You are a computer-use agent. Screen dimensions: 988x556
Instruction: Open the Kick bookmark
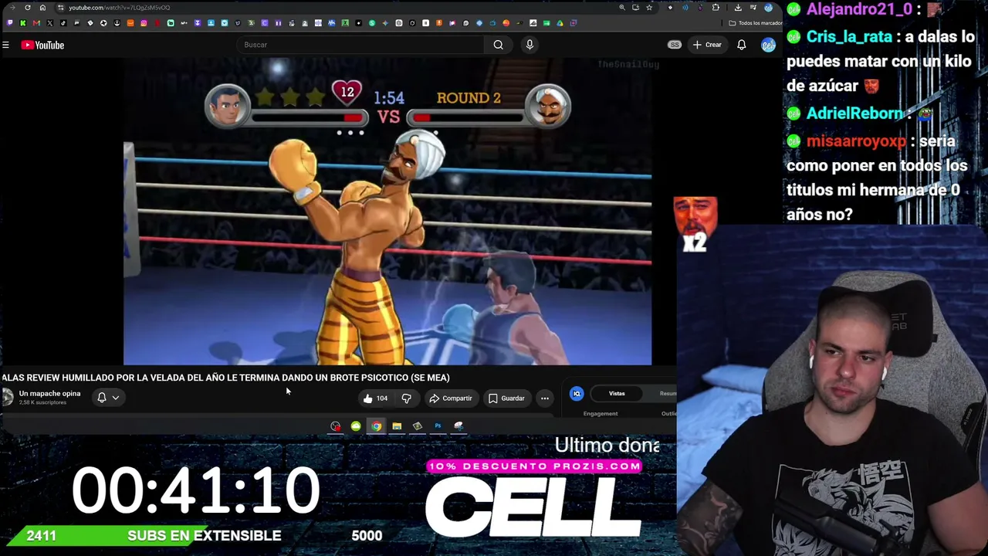tap(23, 23)
